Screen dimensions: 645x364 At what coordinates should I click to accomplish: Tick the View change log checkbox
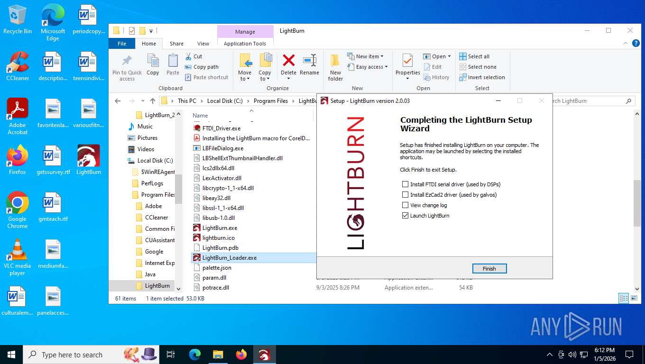pos(405,205)
